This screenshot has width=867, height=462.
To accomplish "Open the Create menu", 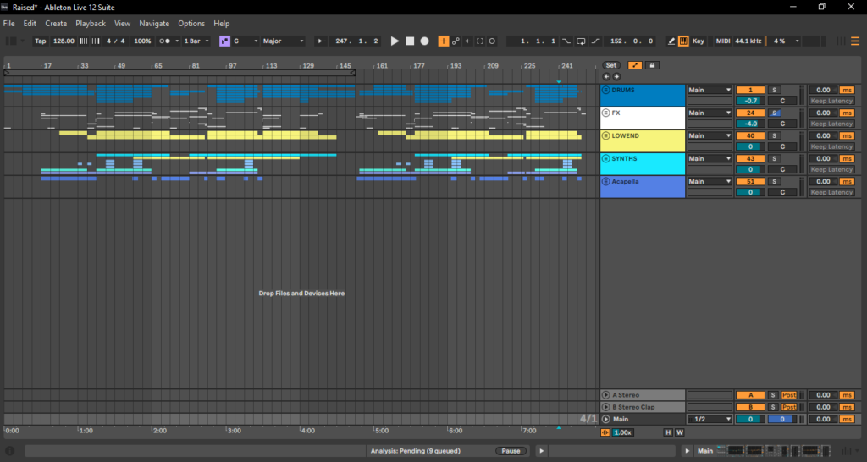I will (56, 24).
